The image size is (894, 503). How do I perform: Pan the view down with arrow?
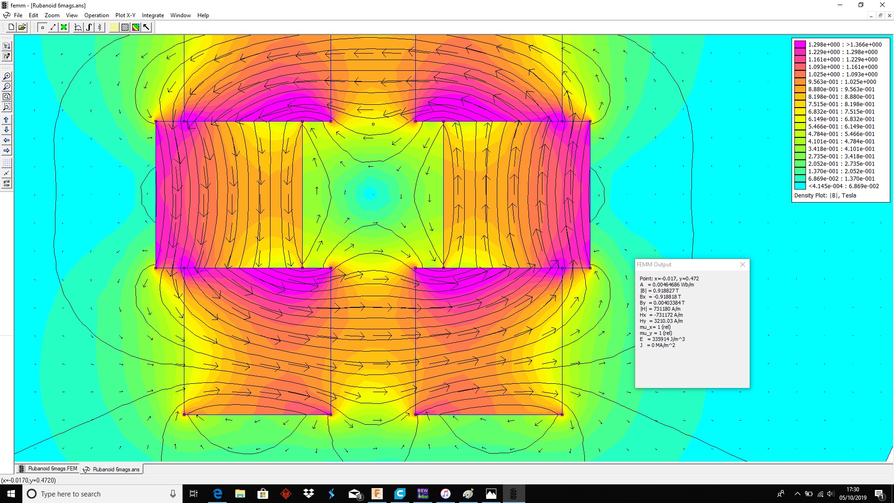pyautogui.click(x=7, y=130)
